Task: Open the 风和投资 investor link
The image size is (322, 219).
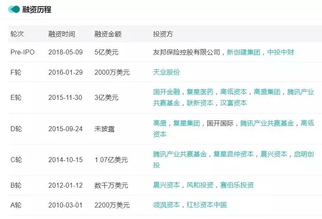Action: pyautogui.click(x=200, y=185)
